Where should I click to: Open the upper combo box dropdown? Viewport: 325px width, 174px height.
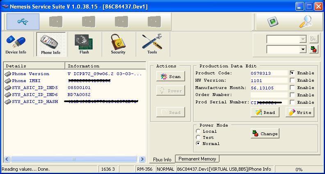pyautogui.click(x=303, y=39)
